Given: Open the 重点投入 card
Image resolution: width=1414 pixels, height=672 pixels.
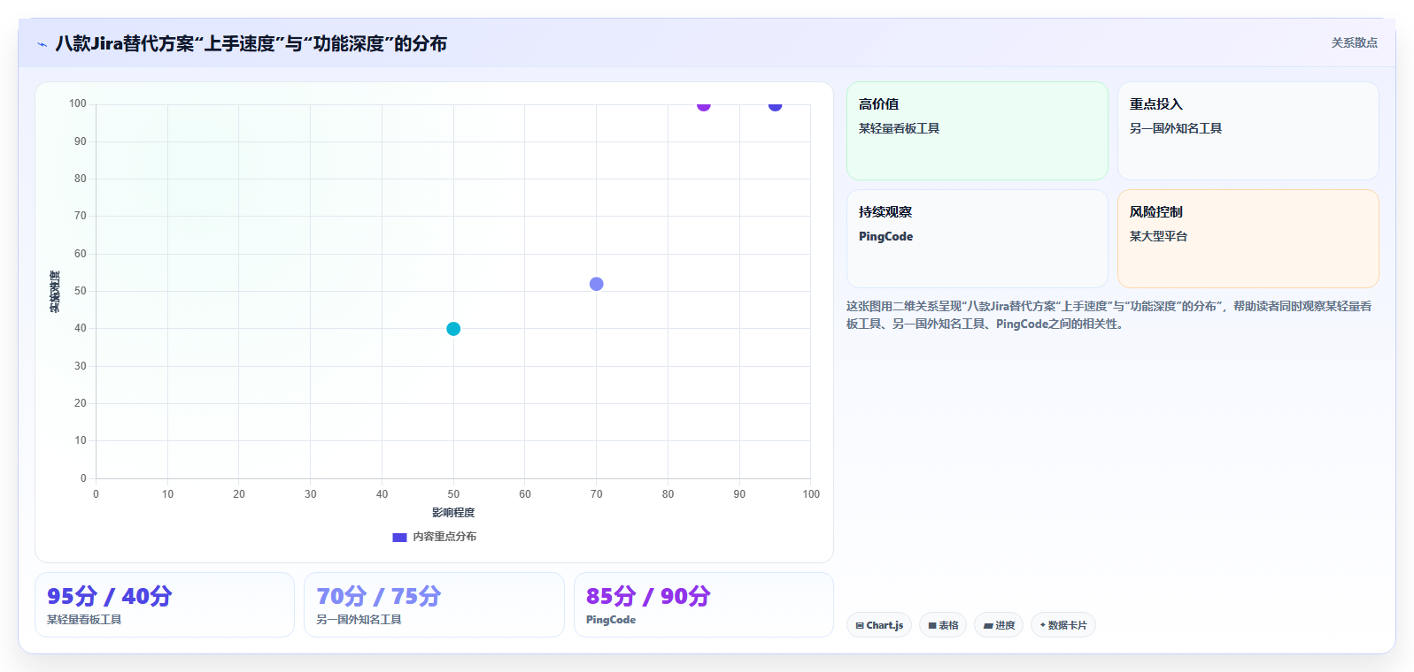Looking at the screenshot, I should coord(1248,131).
